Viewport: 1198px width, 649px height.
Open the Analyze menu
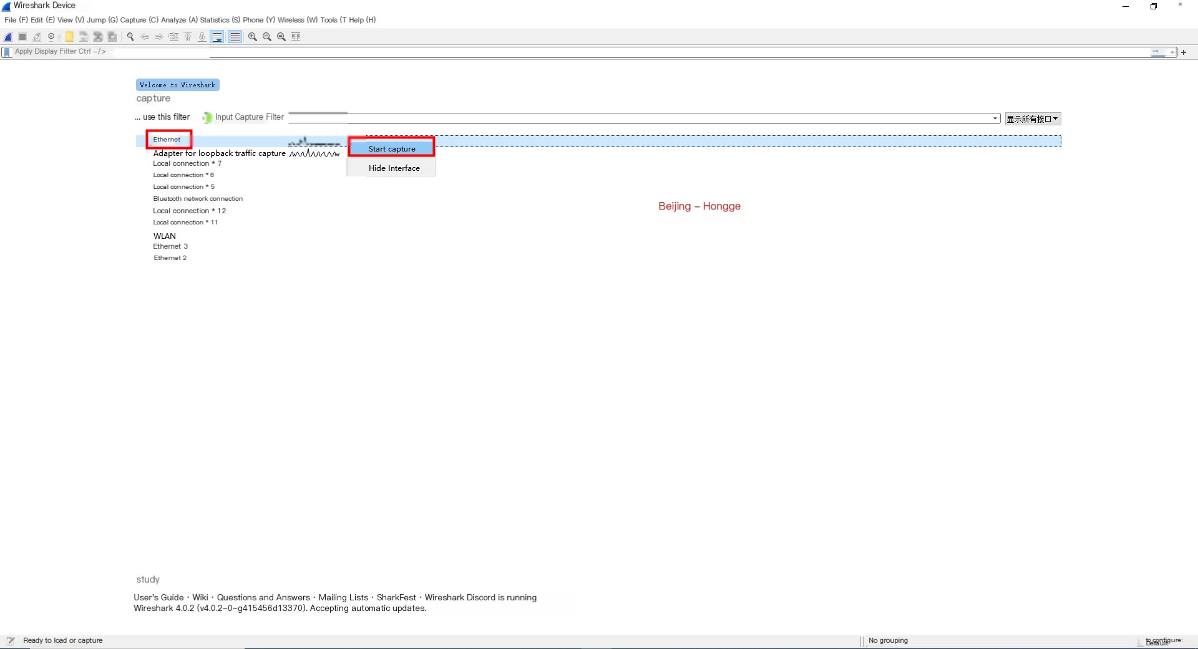(x=179, y=20)
